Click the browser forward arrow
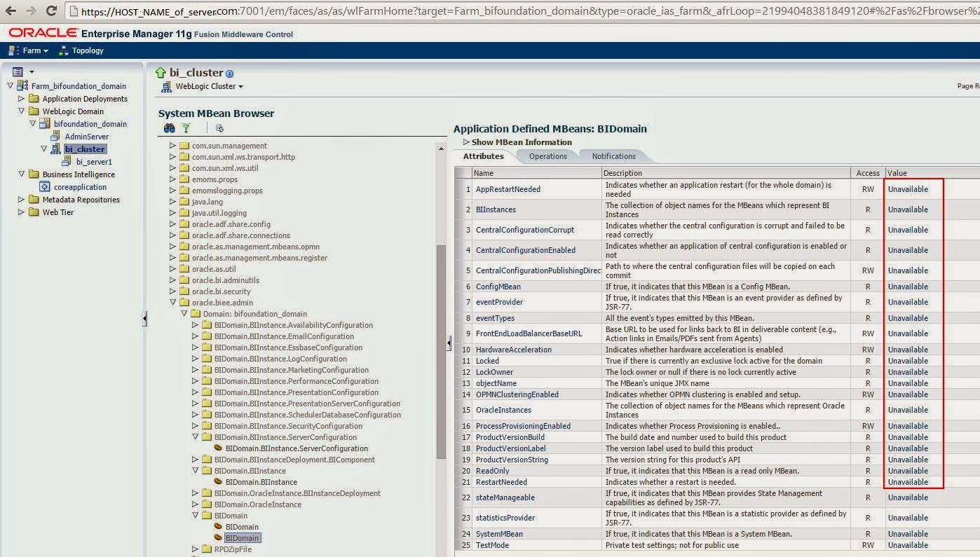The image size is (980, 557). (x=31, y=11)
